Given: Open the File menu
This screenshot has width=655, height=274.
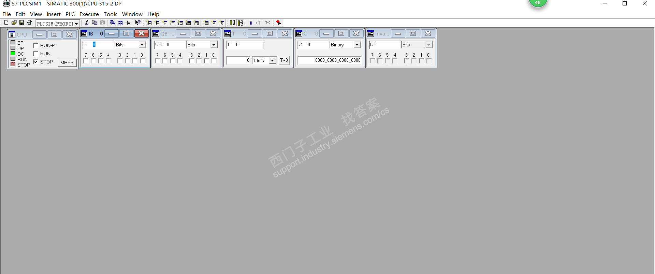Looking at the screenshot, I should tap(6, 14).
